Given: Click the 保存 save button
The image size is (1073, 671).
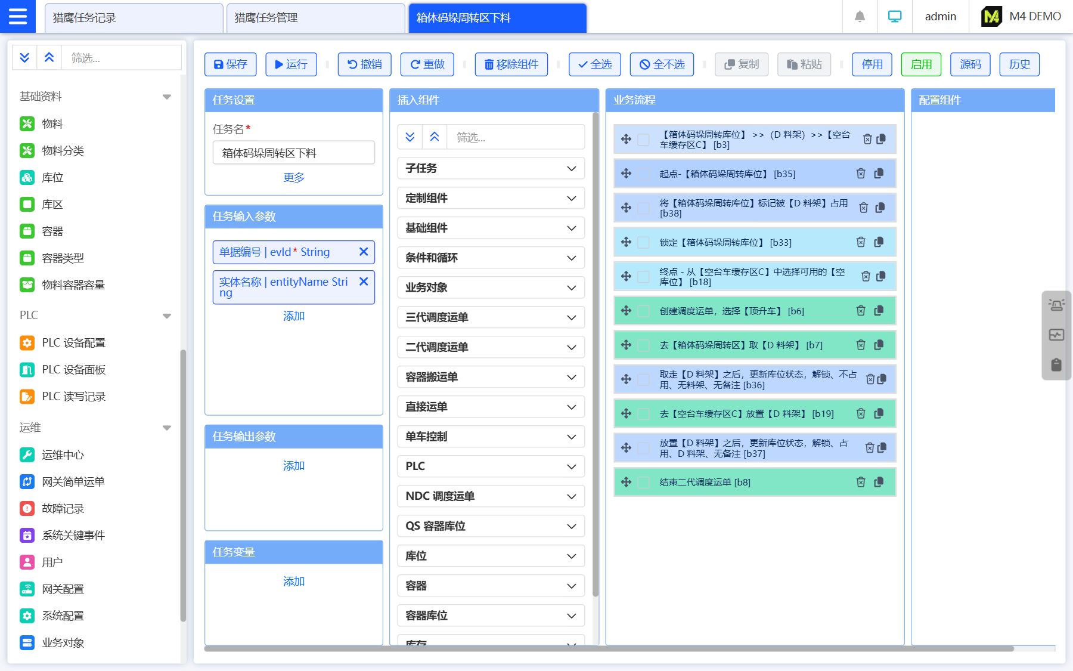Looking at the screenshot, I should tap(230, 64).
